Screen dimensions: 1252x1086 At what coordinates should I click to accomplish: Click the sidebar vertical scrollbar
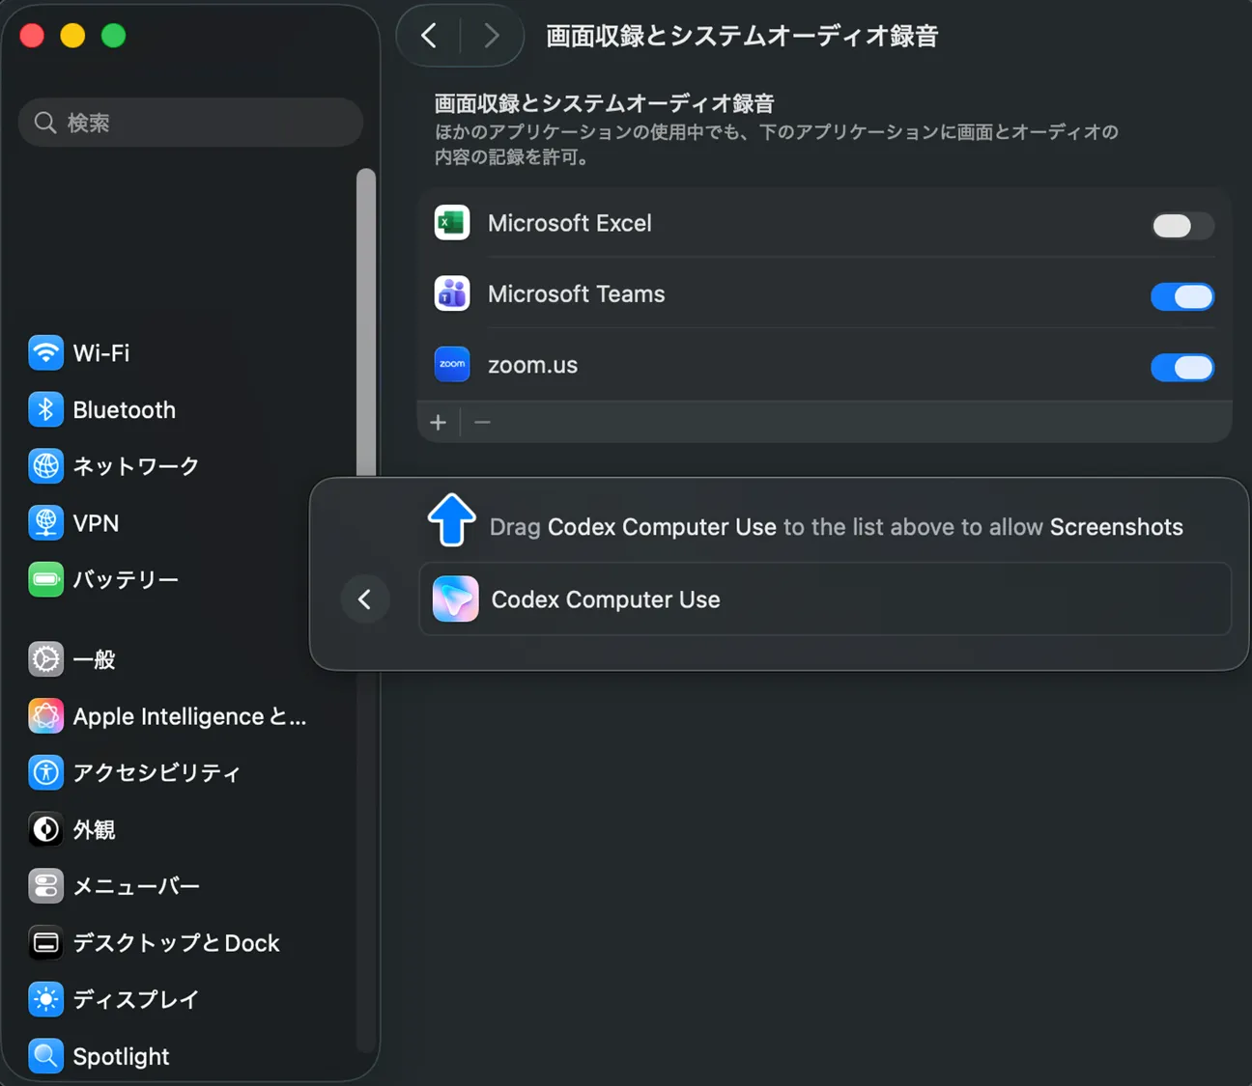click(365, 322)
